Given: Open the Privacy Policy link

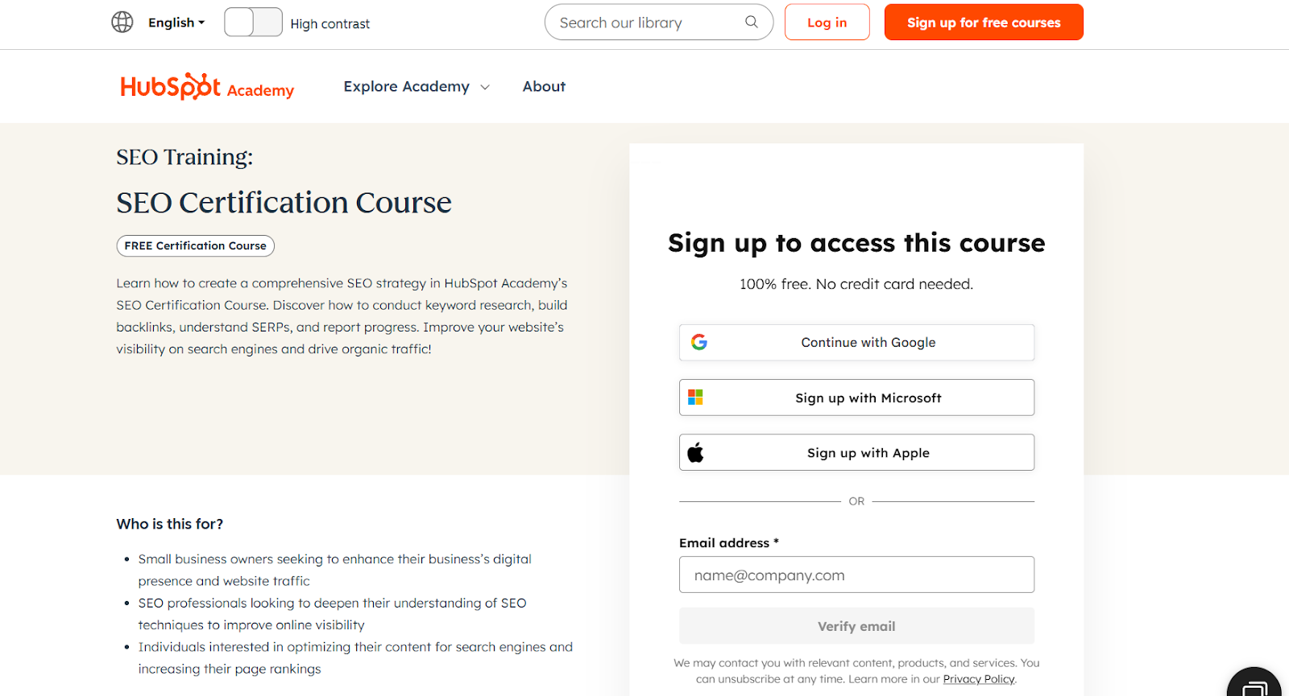Looking at the screenshot, I should 979,679.
